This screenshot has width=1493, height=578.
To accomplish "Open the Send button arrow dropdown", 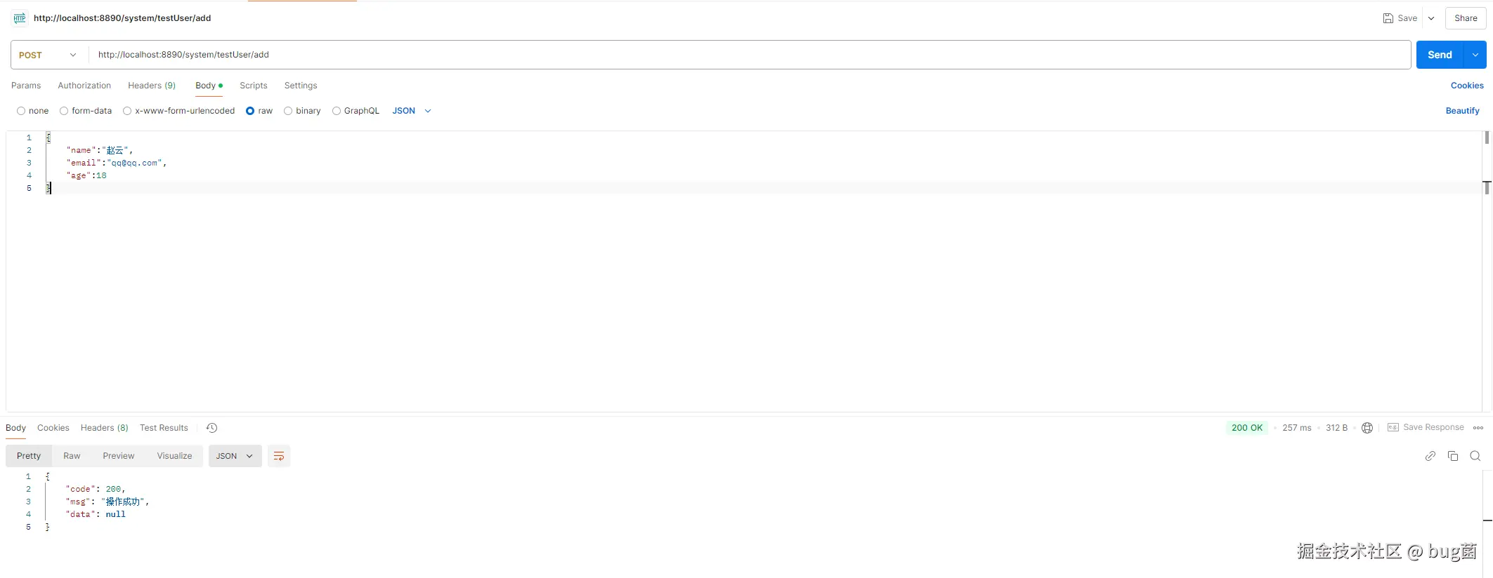I will coord(1475,55).
